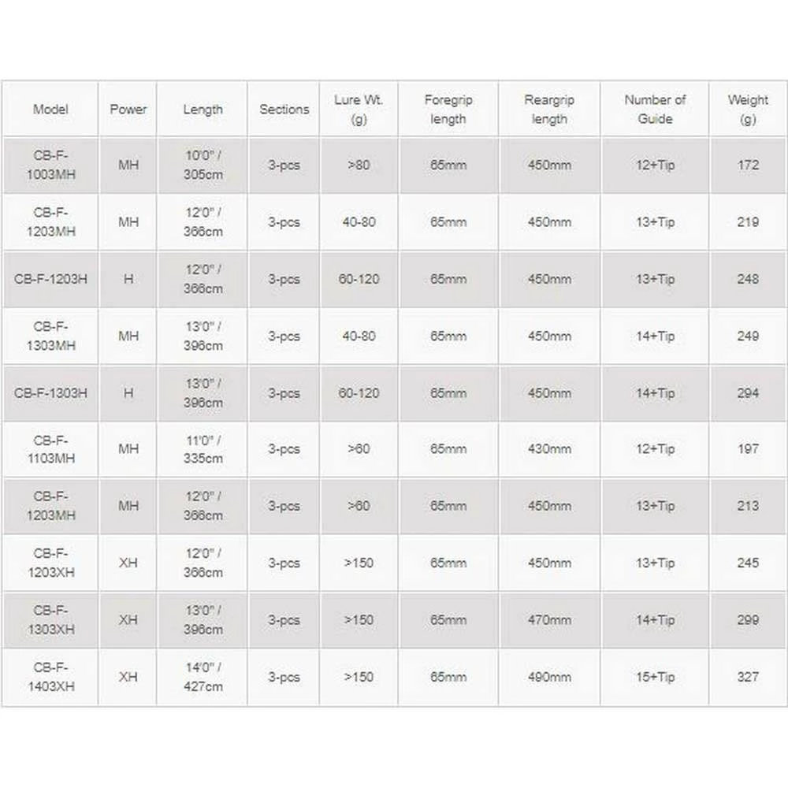
Task: Select the 15+Tip guide count cell
Action: (x=655, y=677)
